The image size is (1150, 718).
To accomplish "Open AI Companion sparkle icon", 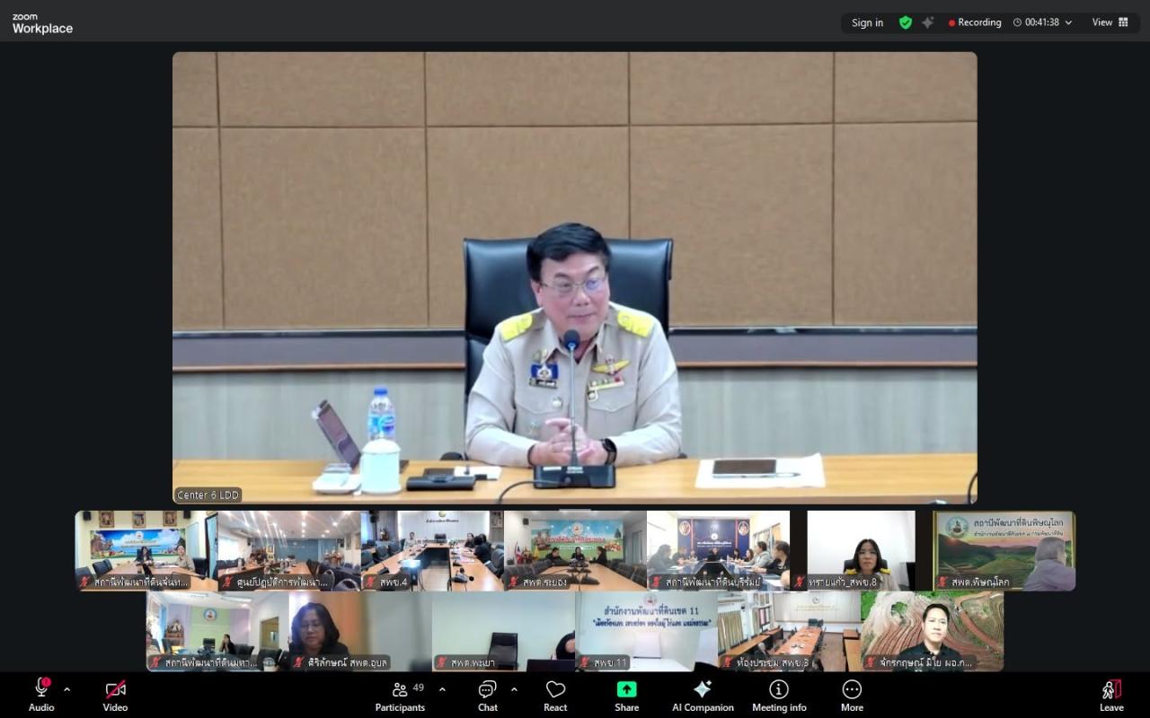I will pos(703,689).
